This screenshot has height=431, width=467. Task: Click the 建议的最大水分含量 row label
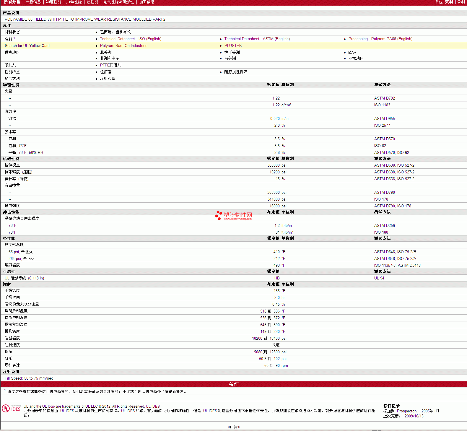pyautogui.click(x=22, y=304)
